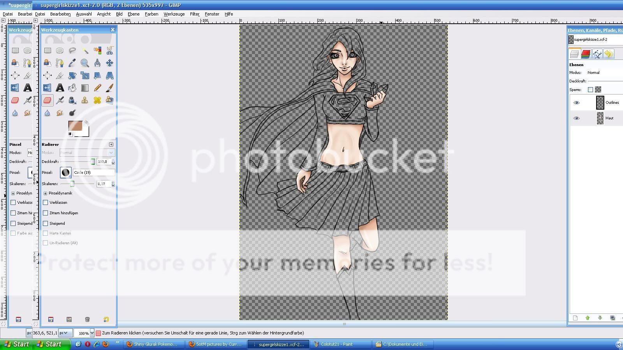Select the Foreground Select tool in Werkzeugkasten
Screen dimensions: 623x350
(x=48, y=63)
